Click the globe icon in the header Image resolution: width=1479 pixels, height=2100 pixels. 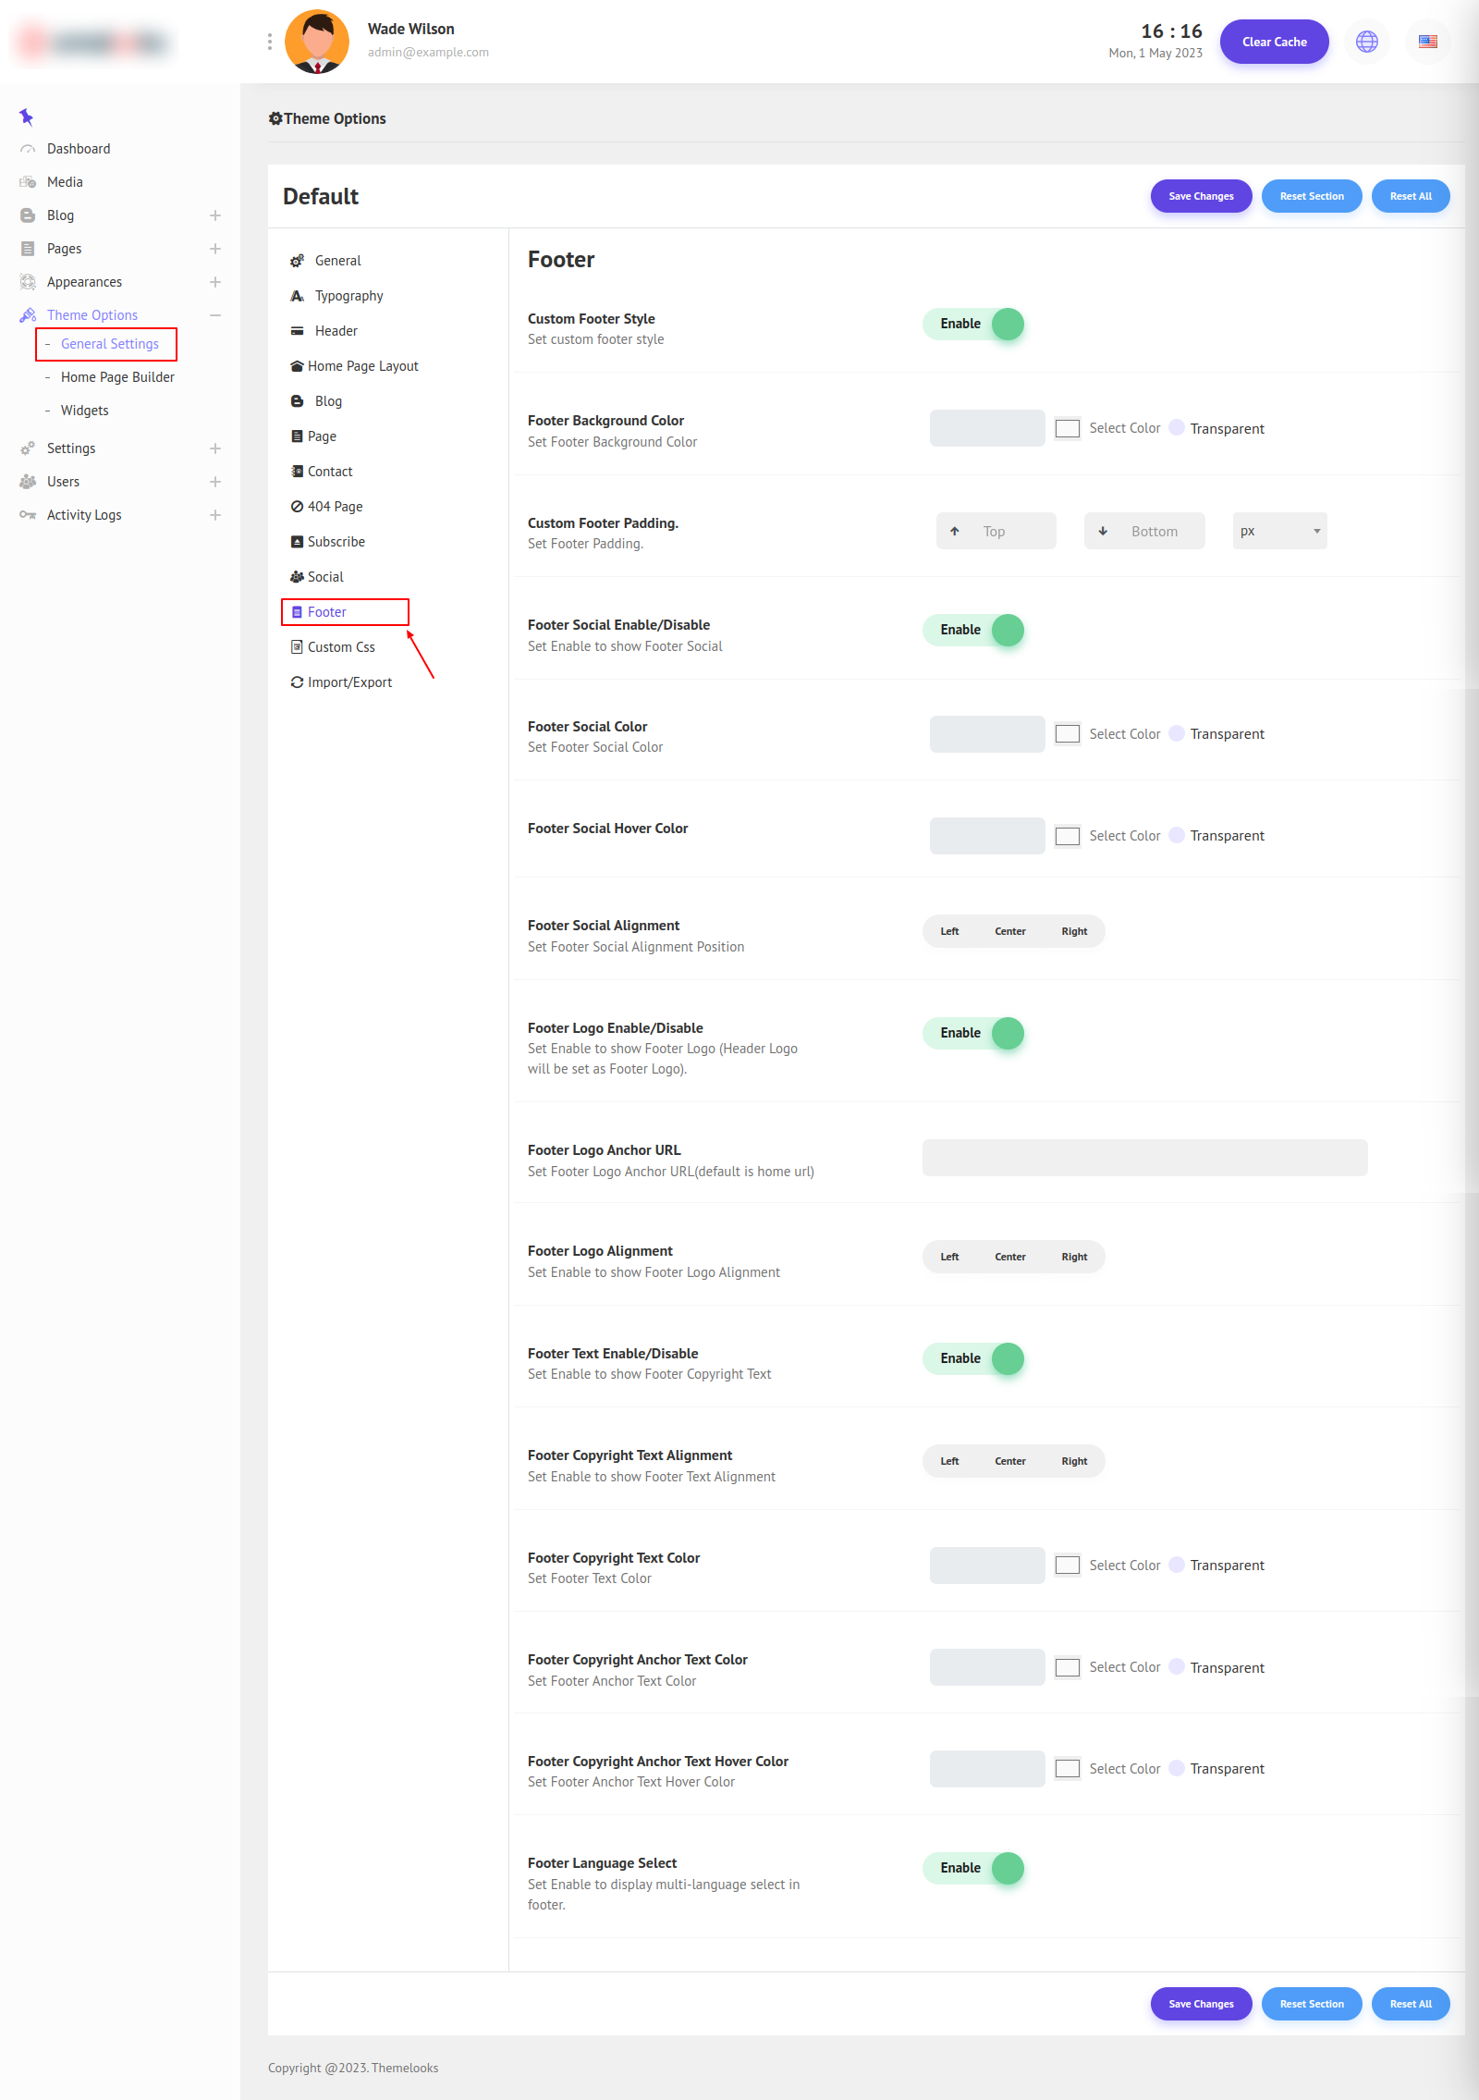(x=1366, y=42)
